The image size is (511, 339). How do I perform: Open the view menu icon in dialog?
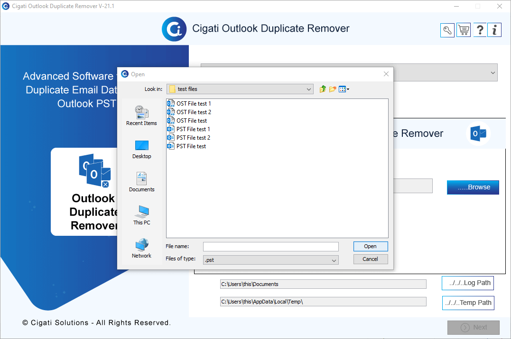344,89
